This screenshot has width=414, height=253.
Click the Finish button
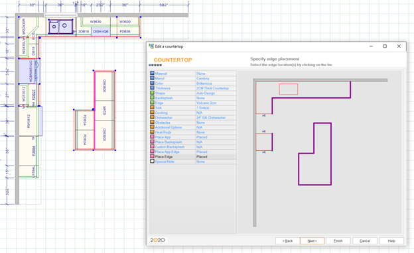click(338, 241)
